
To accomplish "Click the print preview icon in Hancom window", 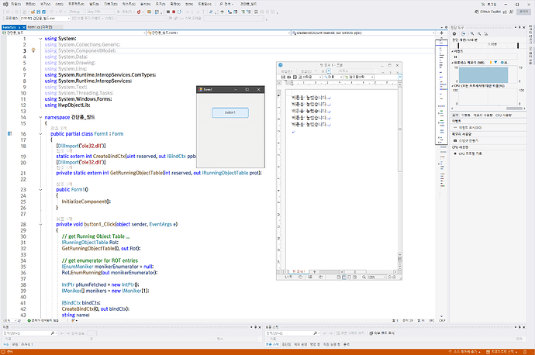I will tap(295, 77).
